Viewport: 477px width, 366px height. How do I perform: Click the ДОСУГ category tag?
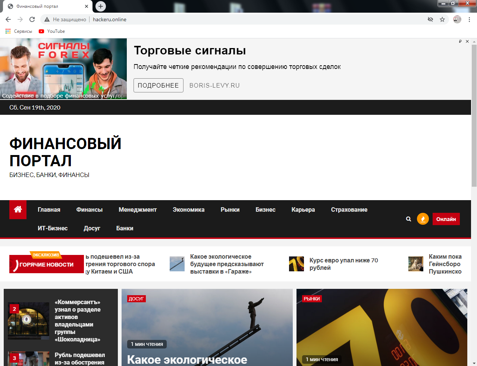tap(136, 299)
